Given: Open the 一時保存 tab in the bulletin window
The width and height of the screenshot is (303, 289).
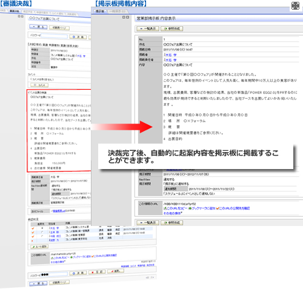Looking at the screenshot, I should [118, 12].
